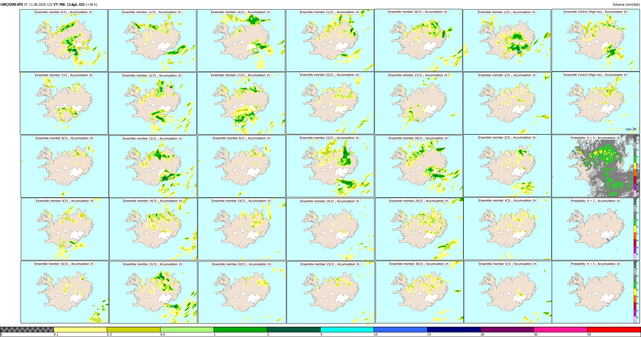The height and width of the screenshot is (337, 641).
Task: Click the 'Ensemble member 14/31' title label
Action: click(152, 201)
